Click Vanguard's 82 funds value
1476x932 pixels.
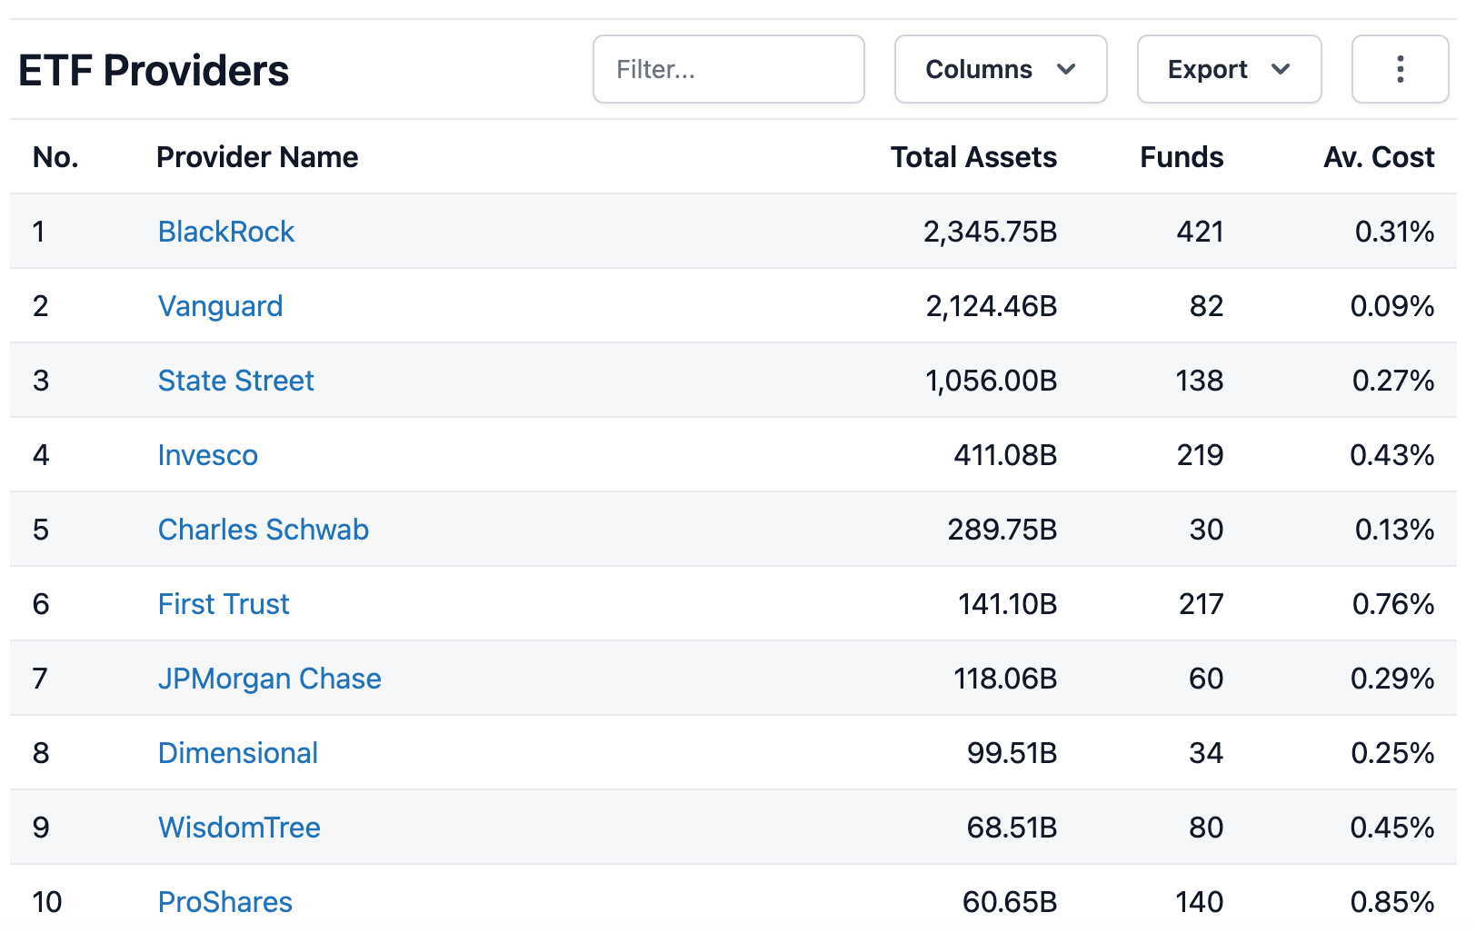click(x=1206, y=306)
